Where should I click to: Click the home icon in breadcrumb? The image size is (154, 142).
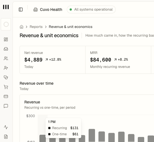22,27
